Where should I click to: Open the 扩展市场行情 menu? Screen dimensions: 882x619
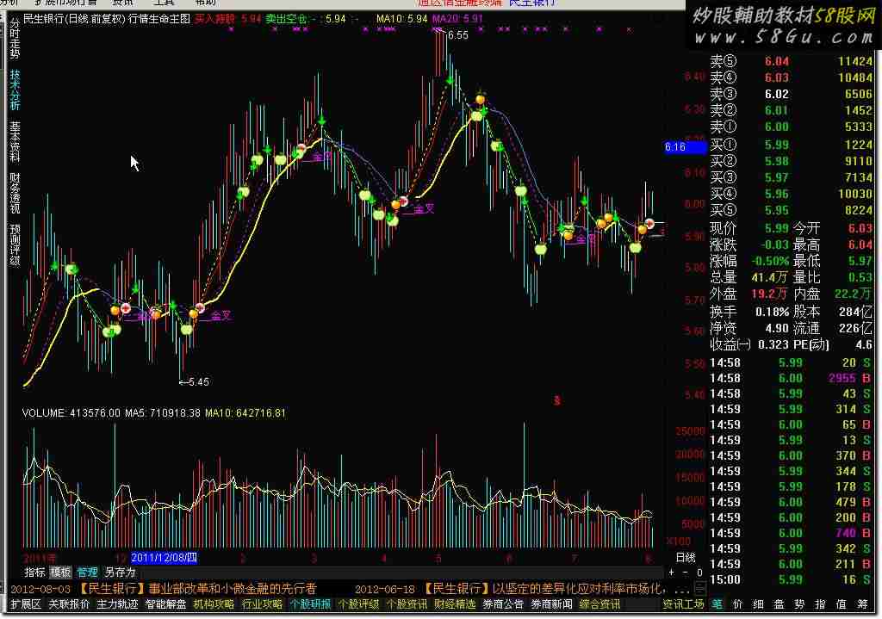[x=65, y=3]
